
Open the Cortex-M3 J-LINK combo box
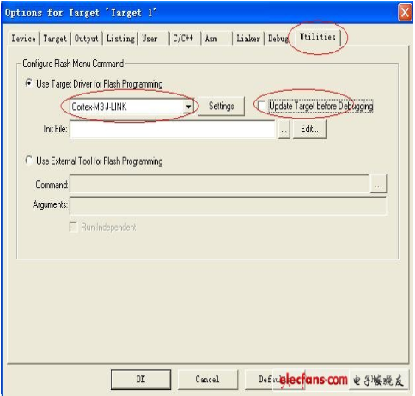(x=131, y=107)
